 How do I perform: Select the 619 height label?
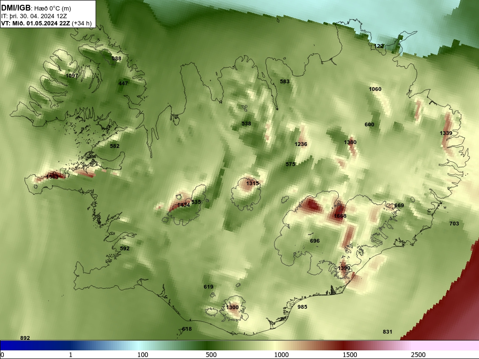tap(208, 287)
